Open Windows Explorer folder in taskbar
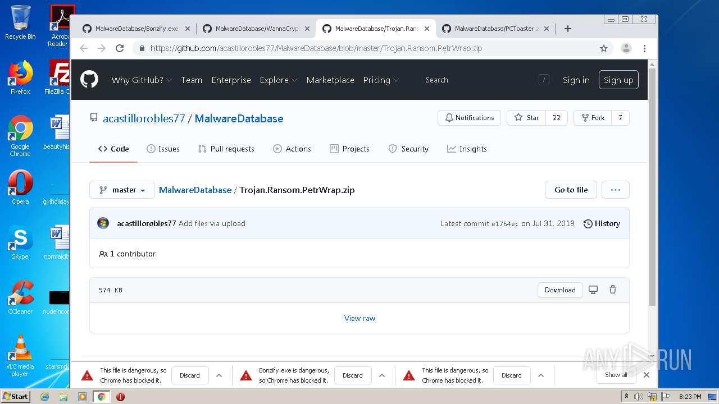Viewport: 719px width, 404px height. 63,397
